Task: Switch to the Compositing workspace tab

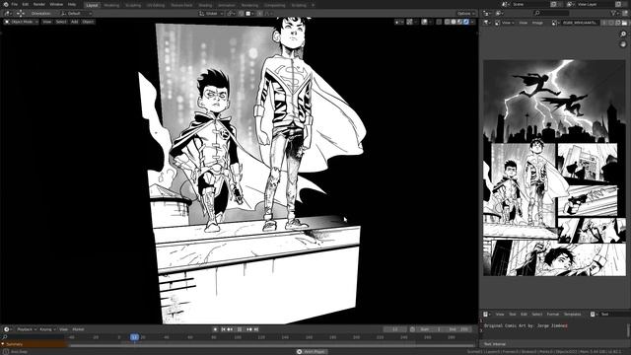Action: 274,5
